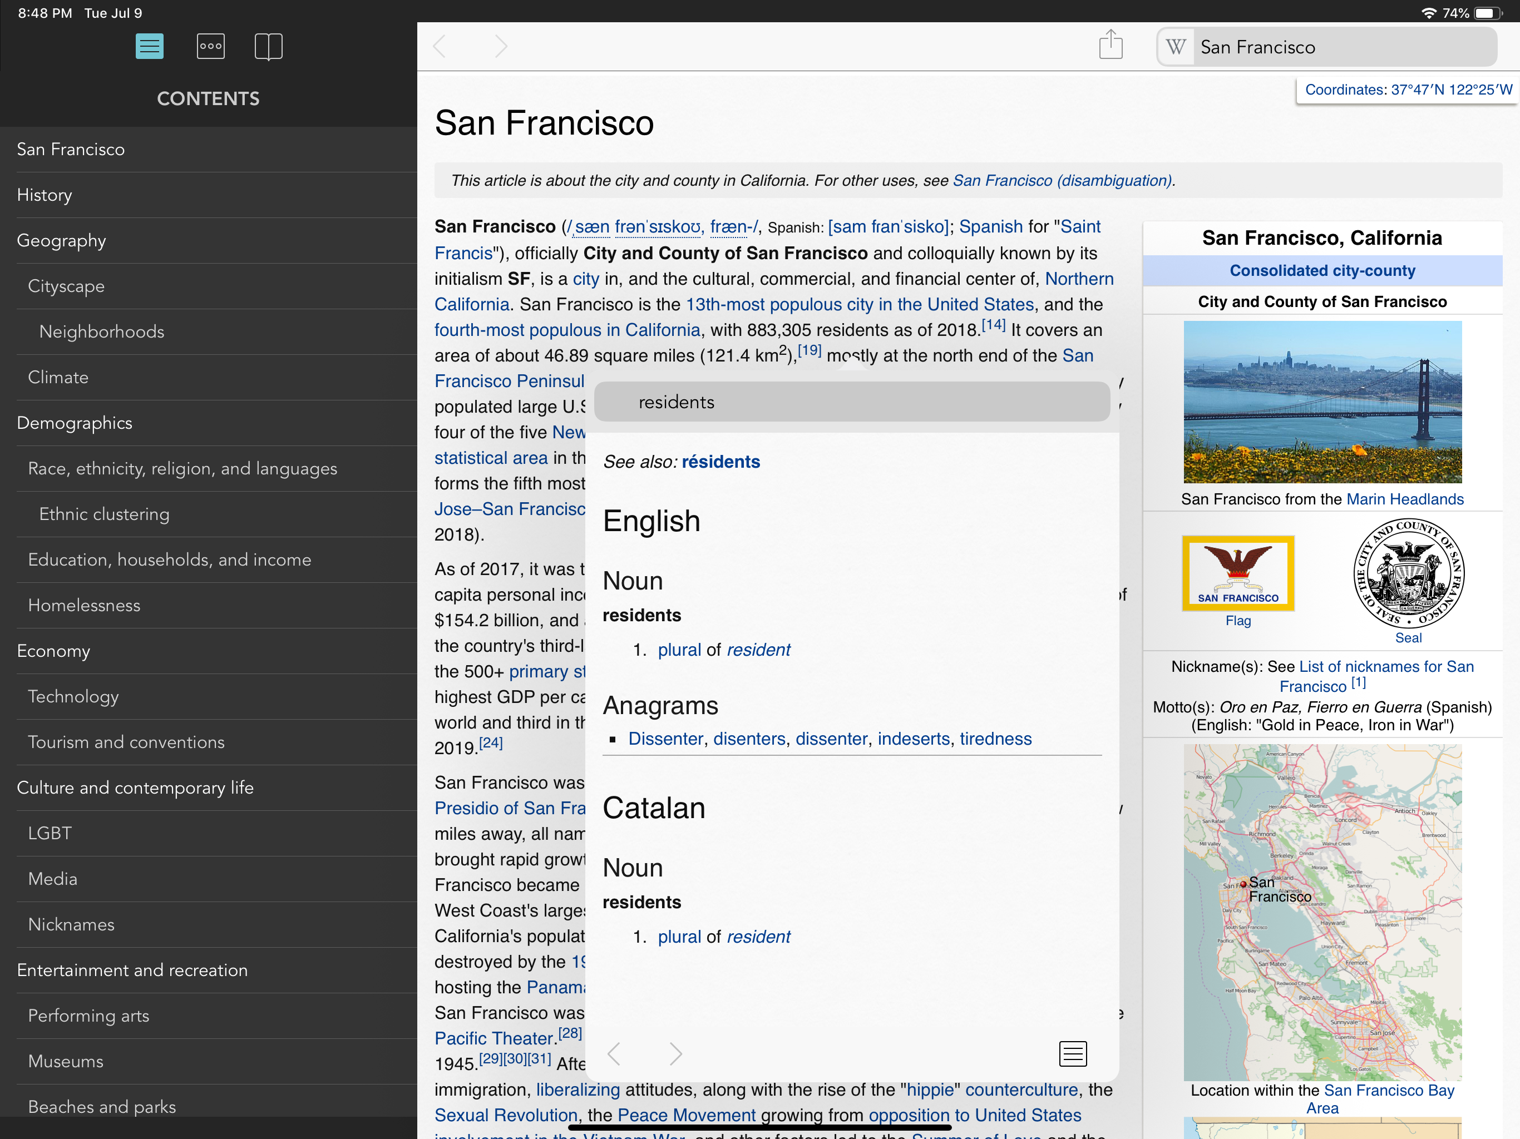Open the Bay Area location map
This screenshot has width=1520, height=1139.
[1322, 912]
